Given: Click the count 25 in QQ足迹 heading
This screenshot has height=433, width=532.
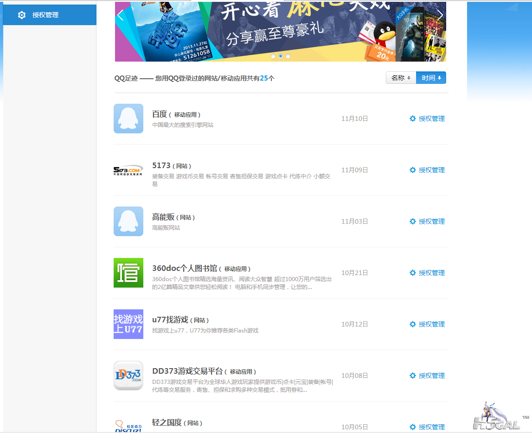Looking at the screenshot, I should click(263, 78).
